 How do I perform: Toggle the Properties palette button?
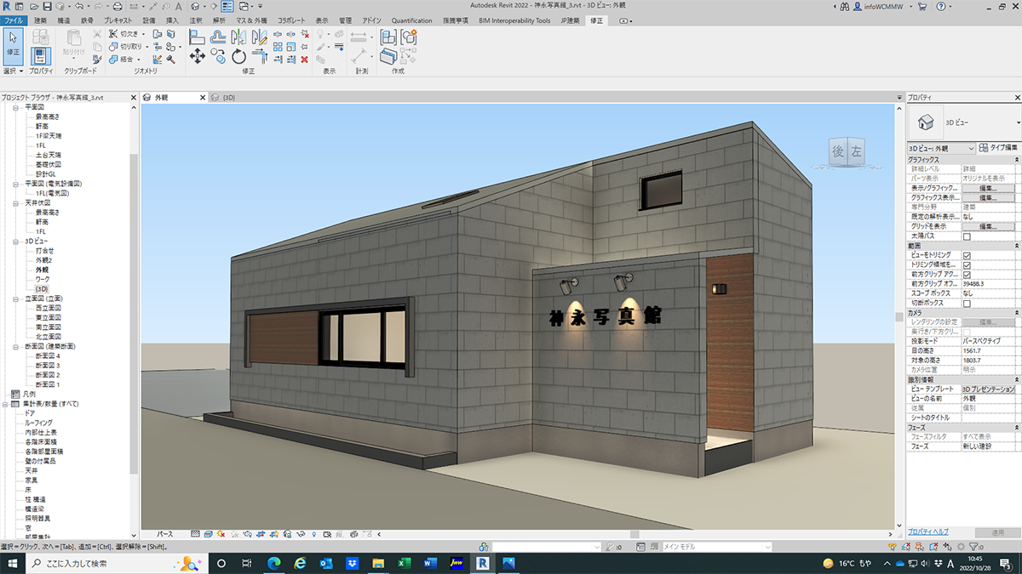40,57
